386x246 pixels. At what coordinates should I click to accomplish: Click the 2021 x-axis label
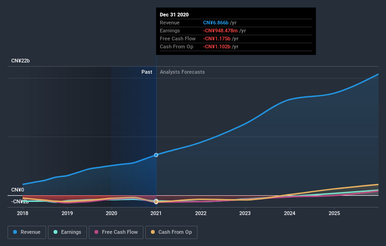coord(156,213)
